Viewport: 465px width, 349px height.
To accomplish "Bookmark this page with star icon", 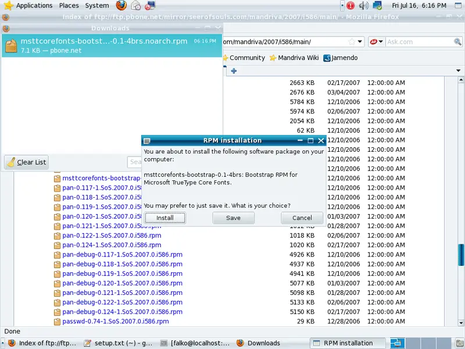I will coord(352,42).
